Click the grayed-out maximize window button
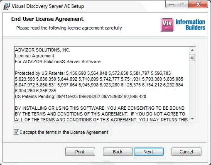Image resolution: width=211 pixels, height=165 pixels. [x=183, y=5]
